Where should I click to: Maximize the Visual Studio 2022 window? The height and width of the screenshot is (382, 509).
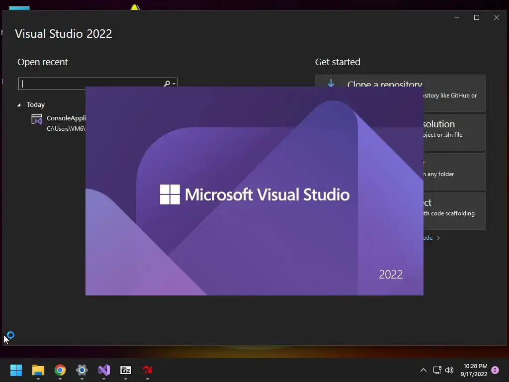tap(477, 17)
